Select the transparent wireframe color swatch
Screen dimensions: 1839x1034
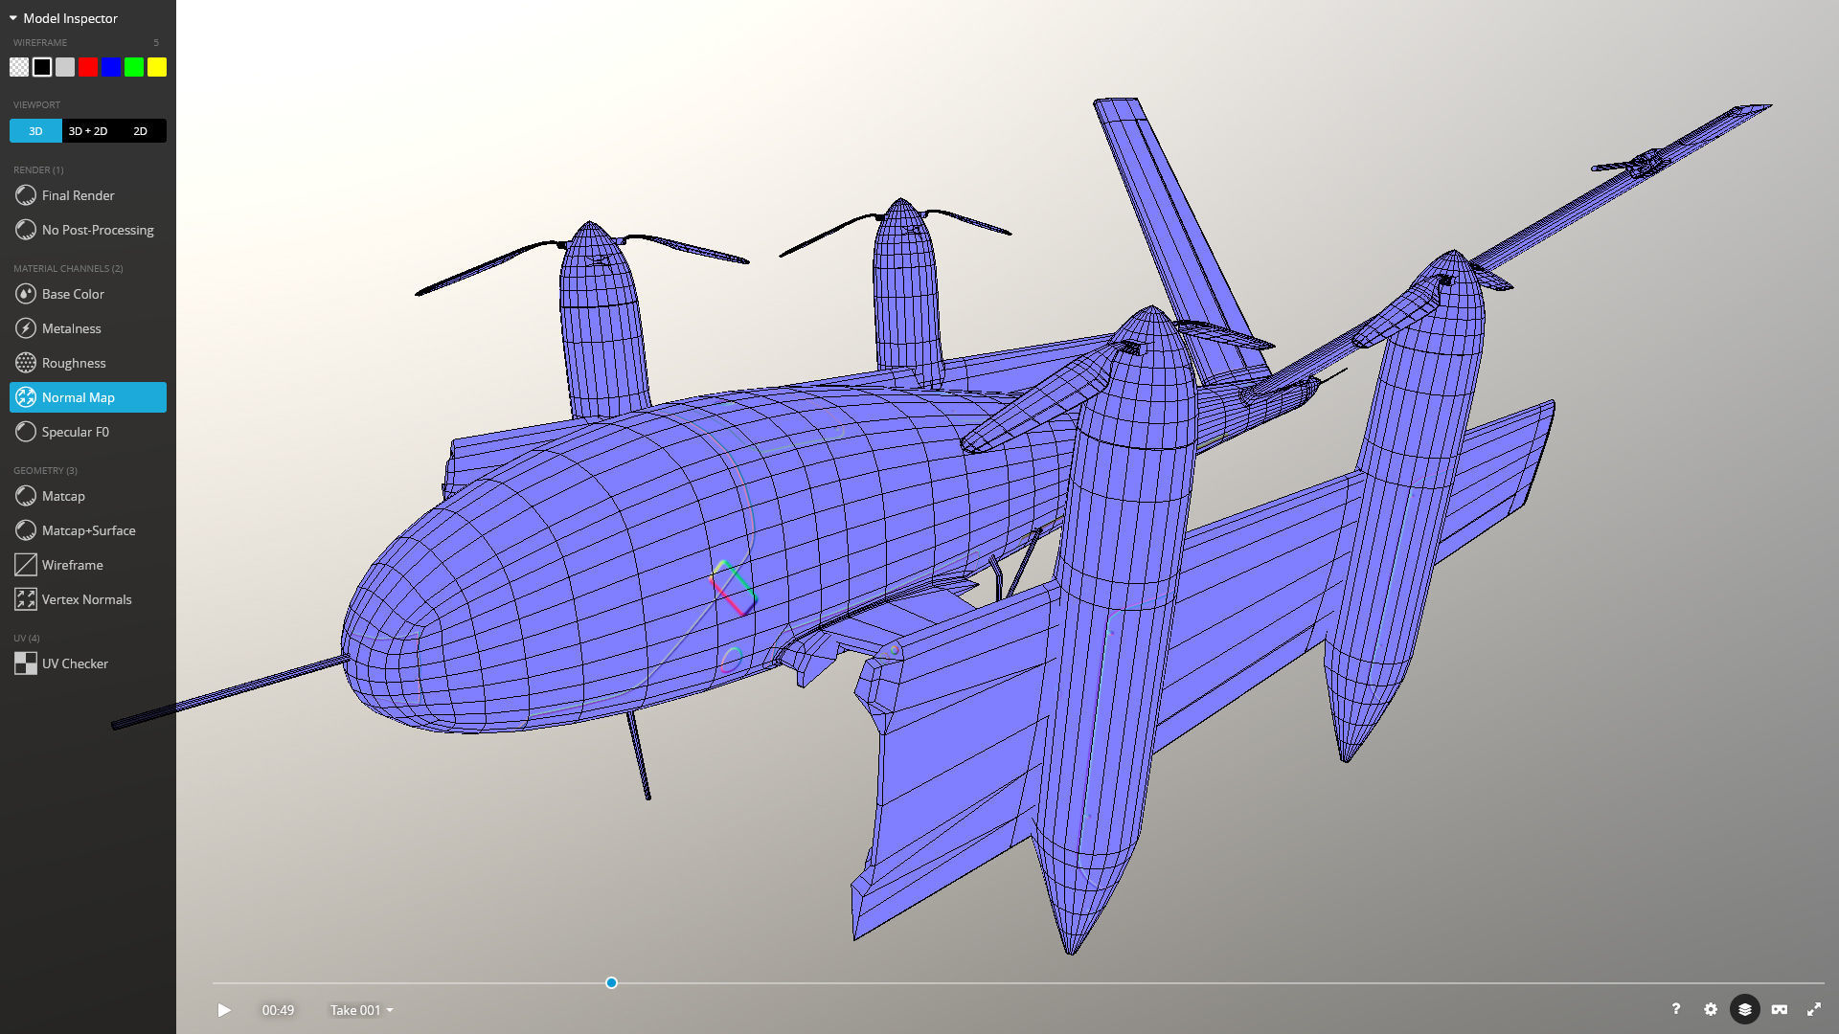pos(19,67)
